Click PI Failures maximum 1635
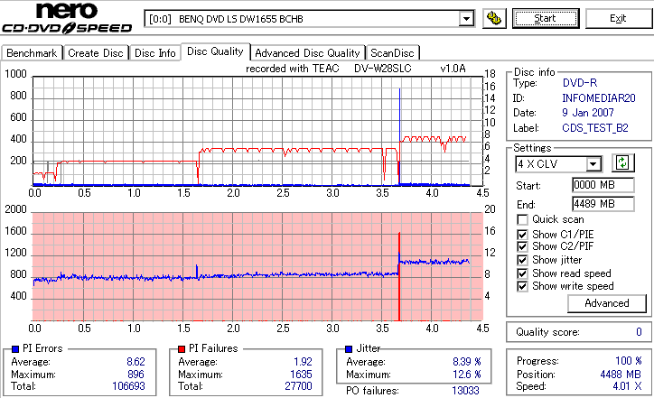654x398 pixels. (x=301, y=375)
